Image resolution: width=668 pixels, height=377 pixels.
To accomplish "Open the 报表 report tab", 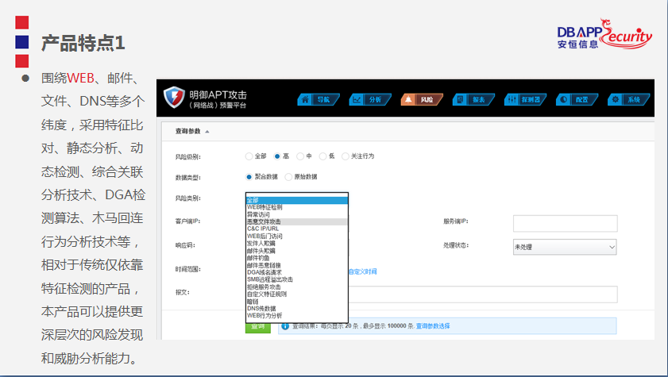I will point(473,99).
